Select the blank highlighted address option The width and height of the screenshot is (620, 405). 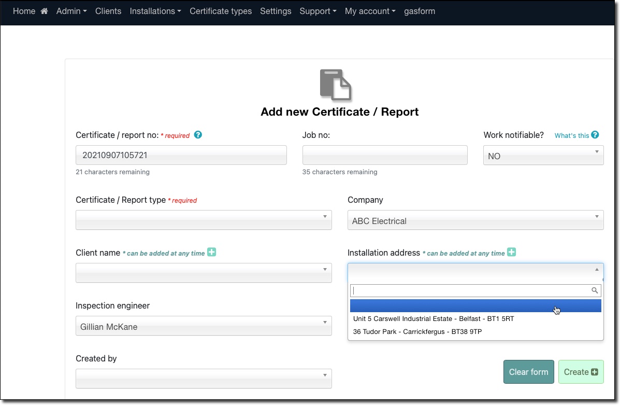coord(475,305)
